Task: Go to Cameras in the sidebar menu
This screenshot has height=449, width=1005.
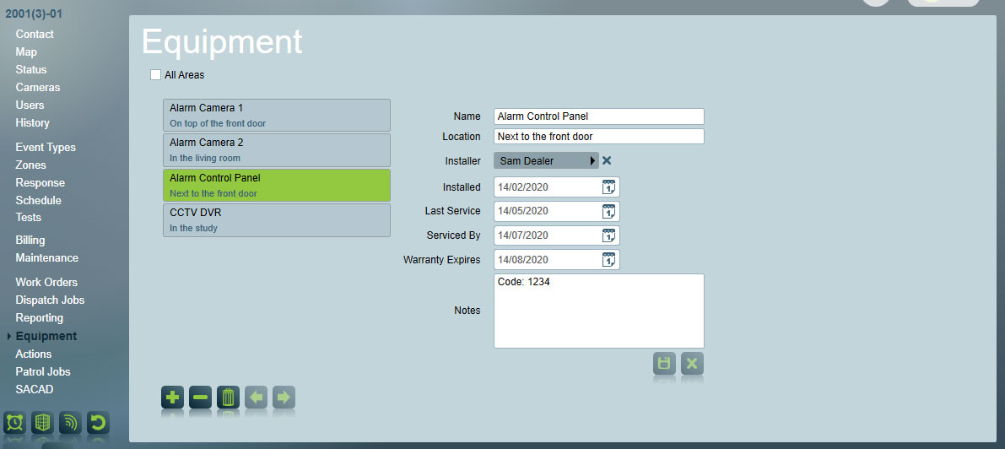Action: tap(38, 87)
